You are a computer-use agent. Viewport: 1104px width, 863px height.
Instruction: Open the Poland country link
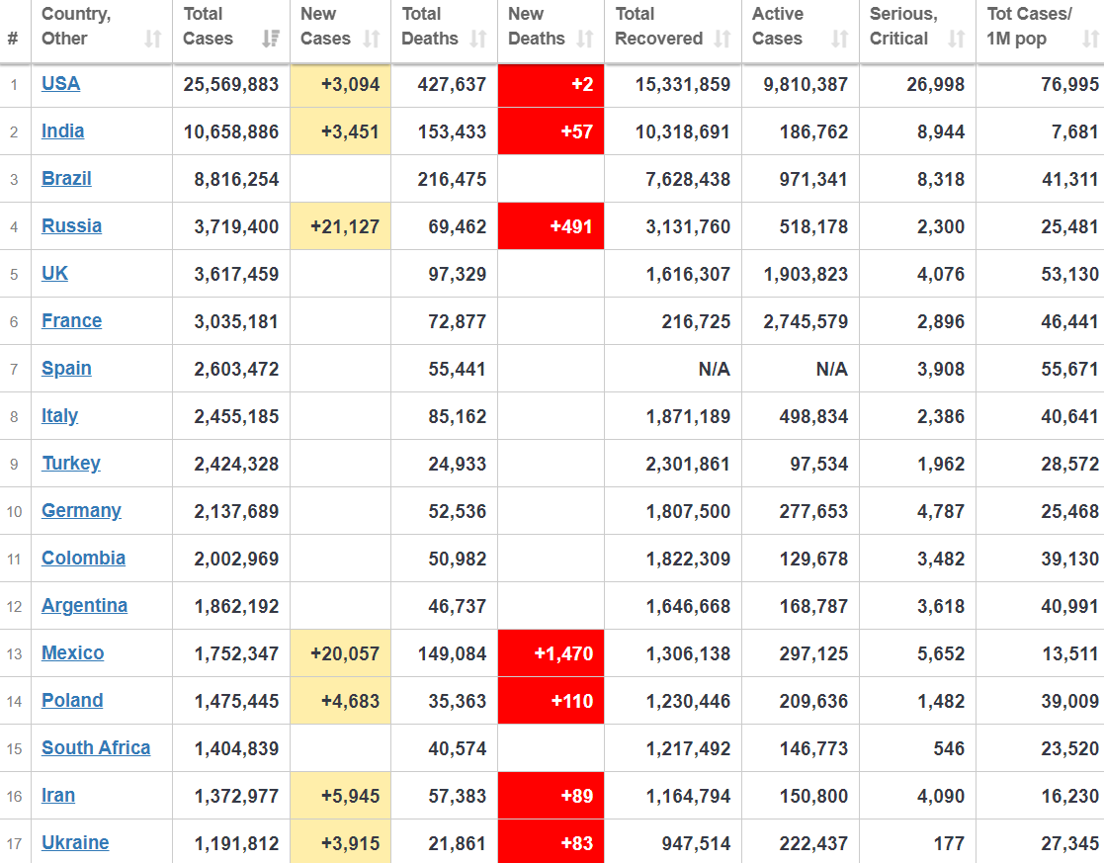(72, 700)
